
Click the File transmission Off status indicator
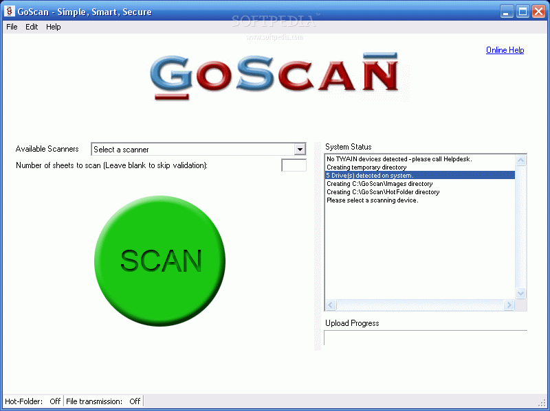pos(104,401)
